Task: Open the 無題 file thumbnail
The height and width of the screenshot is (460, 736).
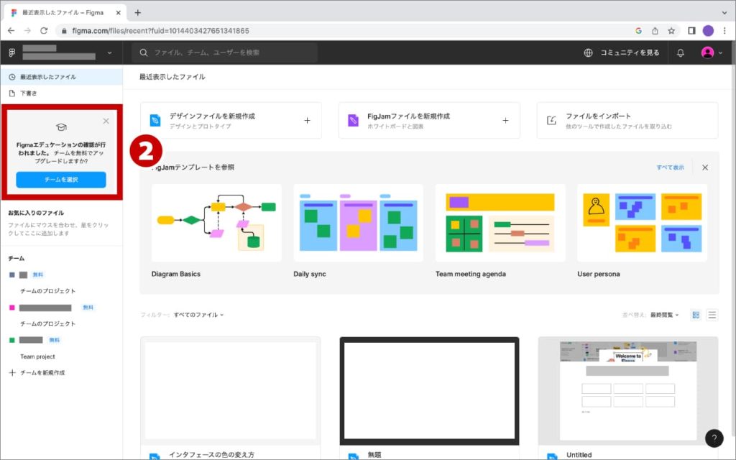Action: tap(430, 390)
